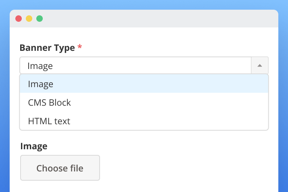
Task: Close the window with the red dot
Action: click(x=18, y=19)
